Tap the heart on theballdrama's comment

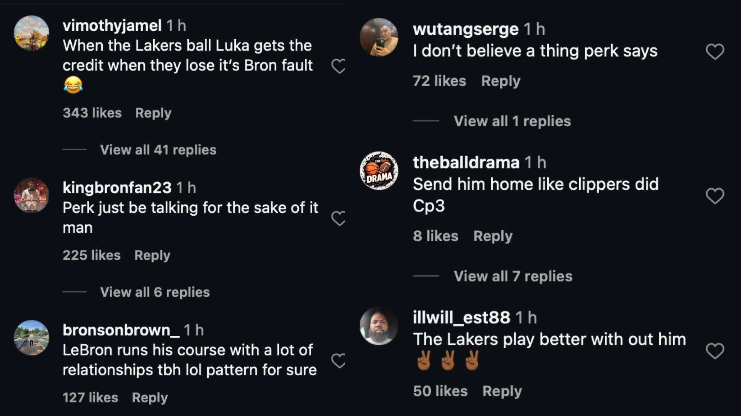point(715,196)
